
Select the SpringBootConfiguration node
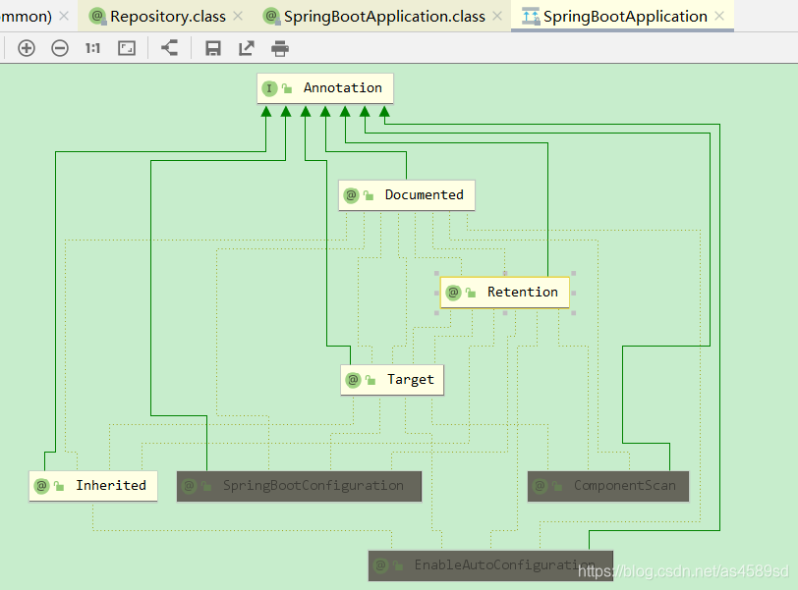tap(299, 486)
